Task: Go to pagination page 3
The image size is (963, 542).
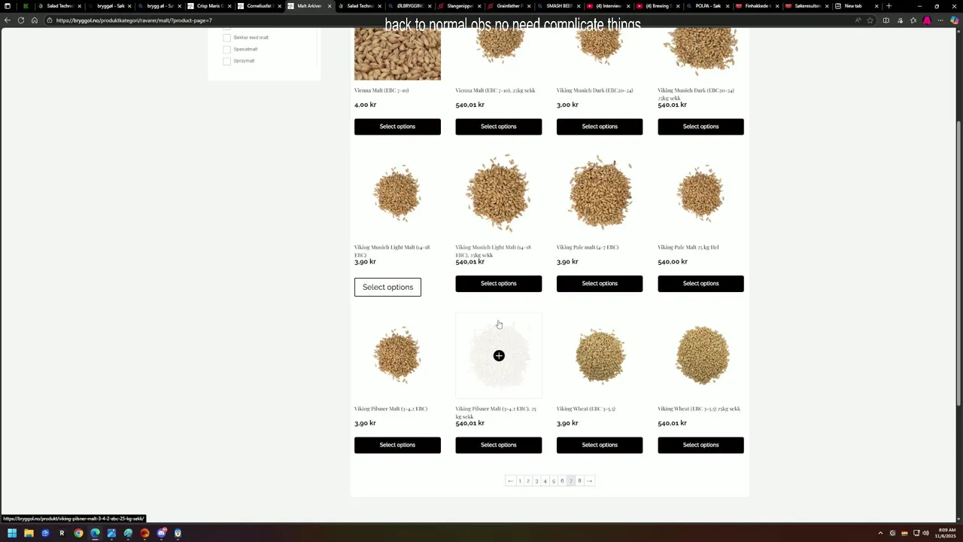Action: click(536, 481)
